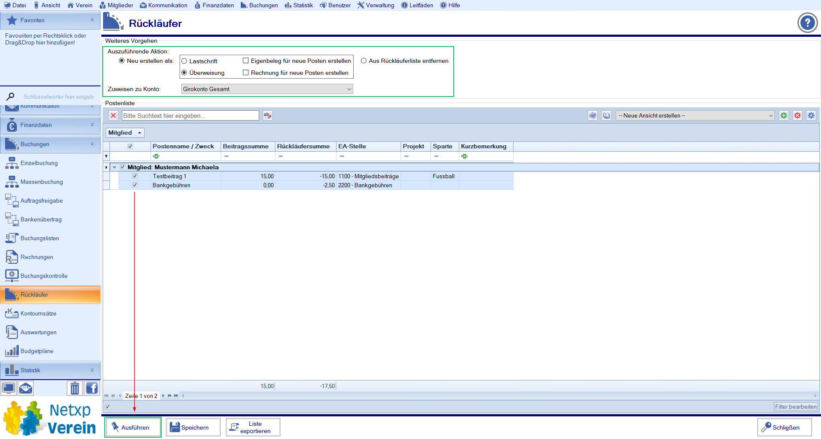This screenshot has height=439, width=821.
Task: Click the blue help question mark icon
Action: pos(807,23)
